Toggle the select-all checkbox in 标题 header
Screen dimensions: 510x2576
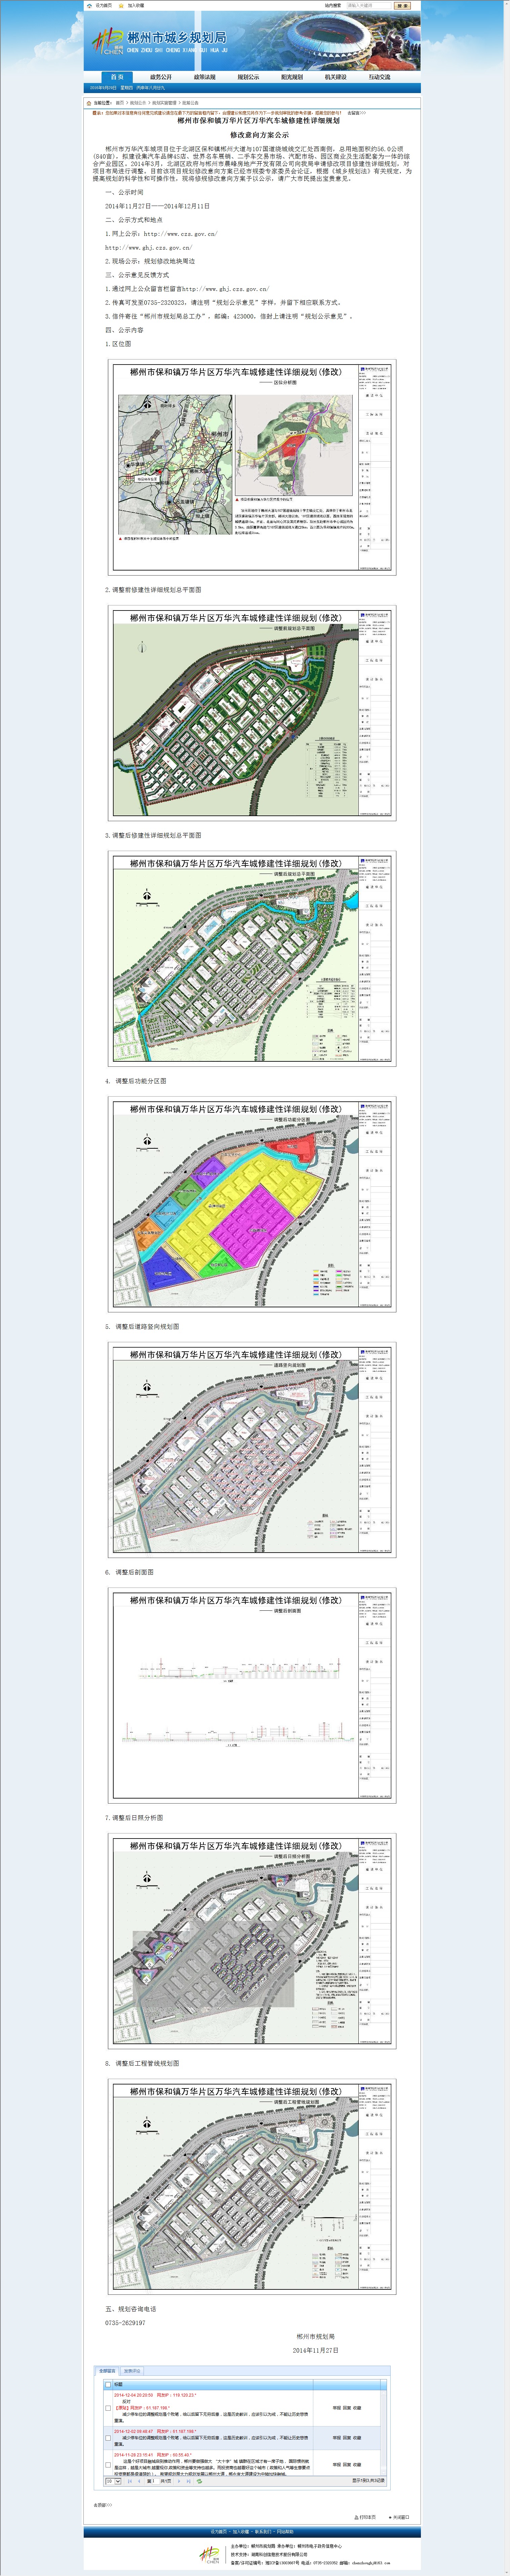click(x=108, y=2385)
